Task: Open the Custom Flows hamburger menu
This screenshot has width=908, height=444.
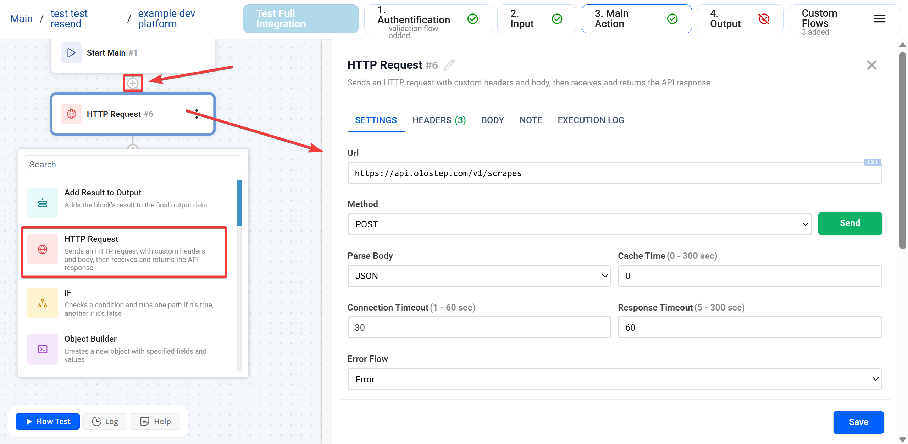Action: 879,19
